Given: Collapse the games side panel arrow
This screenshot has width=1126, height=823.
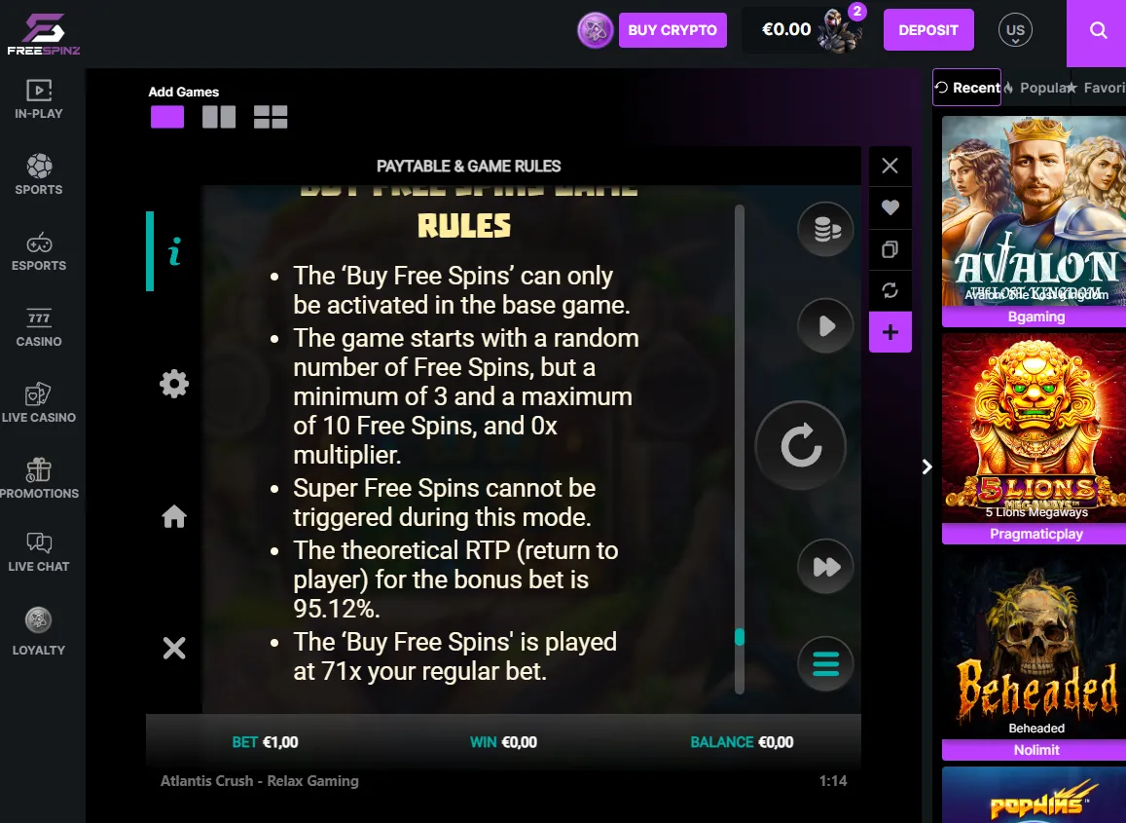Looking at the screenshot, I should click(x=927, y=468).
